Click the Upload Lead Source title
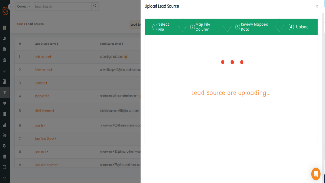 click(162, 6)
